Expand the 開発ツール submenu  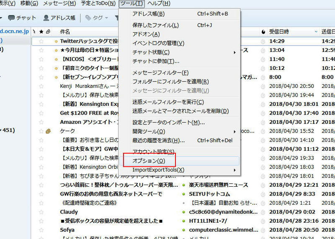point(234,131)
